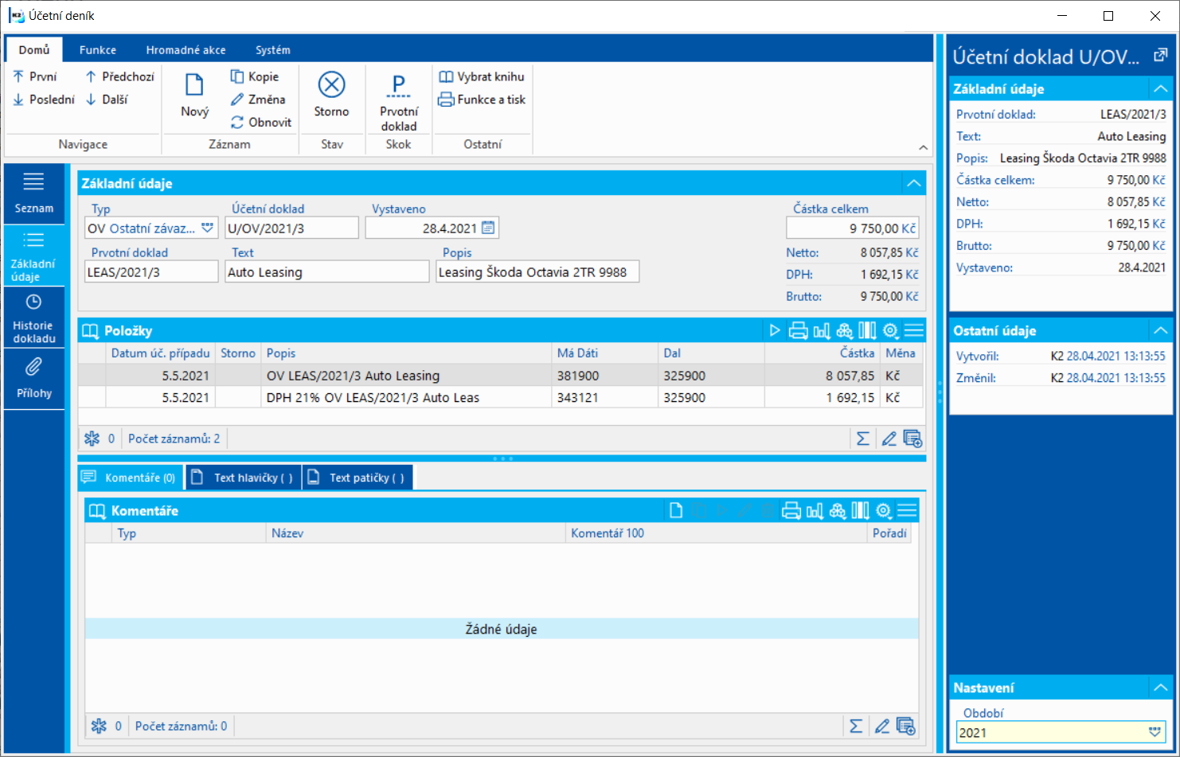Open the Typ dropdown list
The height and width of the screenshot is (757, 1180).
coord(208,228)
